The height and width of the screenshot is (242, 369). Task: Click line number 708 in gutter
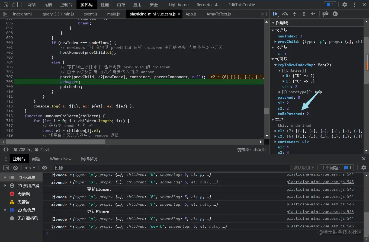coord(9,82)
